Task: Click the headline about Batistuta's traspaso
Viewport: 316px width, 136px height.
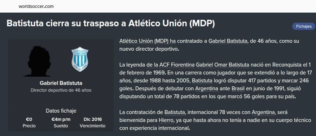Action: pyautogui.click(x=111, y=23)
